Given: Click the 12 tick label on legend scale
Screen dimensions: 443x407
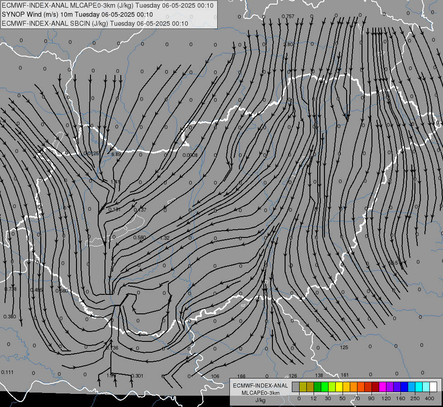Looking at the screenshot, I should (x=314, y=398).
